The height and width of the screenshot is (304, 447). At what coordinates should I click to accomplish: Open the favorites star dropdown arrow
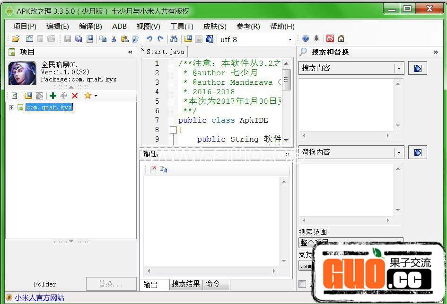[x=96, y=96]
